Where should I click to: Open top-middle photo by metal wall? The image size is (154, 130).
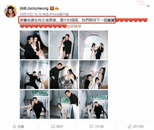point(64,45)
